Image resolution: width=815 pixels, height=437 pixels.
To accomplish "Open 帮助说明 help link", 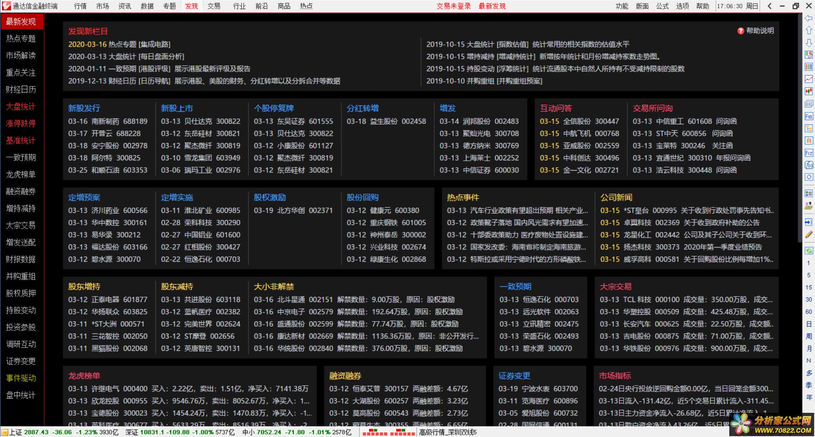I will [760, 31].
